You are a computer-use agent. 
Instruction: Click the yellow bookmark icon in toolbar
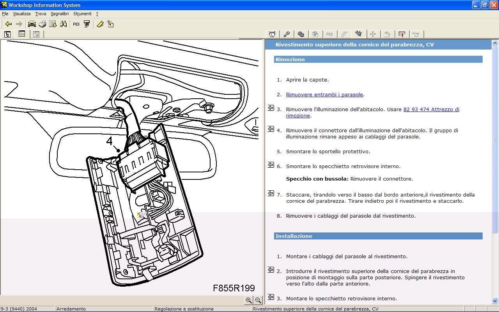point(100,24)
